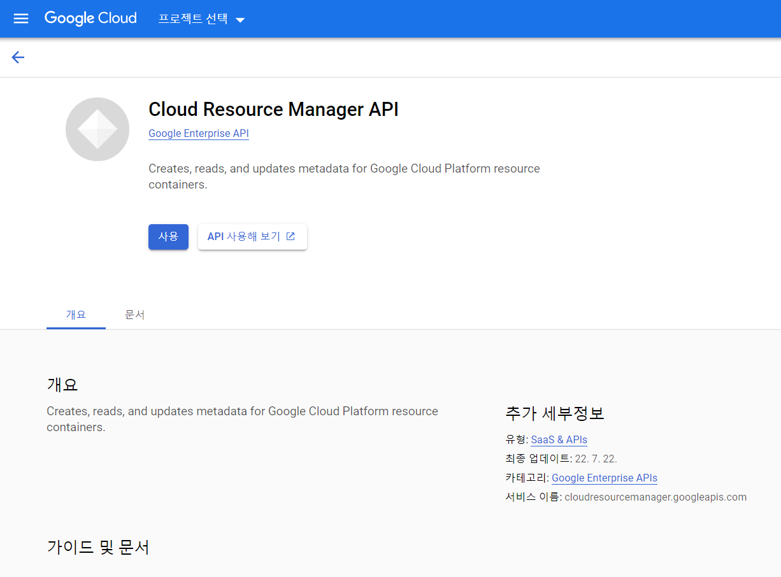Go back using the left arrow
Viewport: 781px width, 577px height.
click(x=18, y=57)
